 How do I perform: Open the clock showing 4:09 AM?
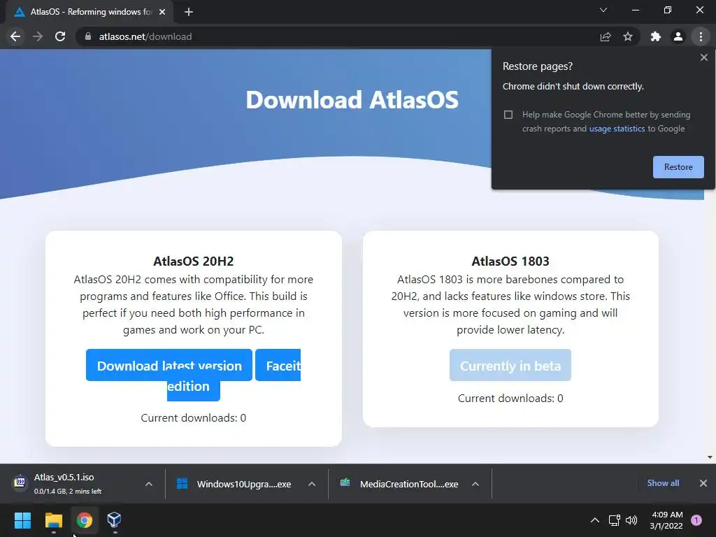pyautogui.click(x=666, y=520)
